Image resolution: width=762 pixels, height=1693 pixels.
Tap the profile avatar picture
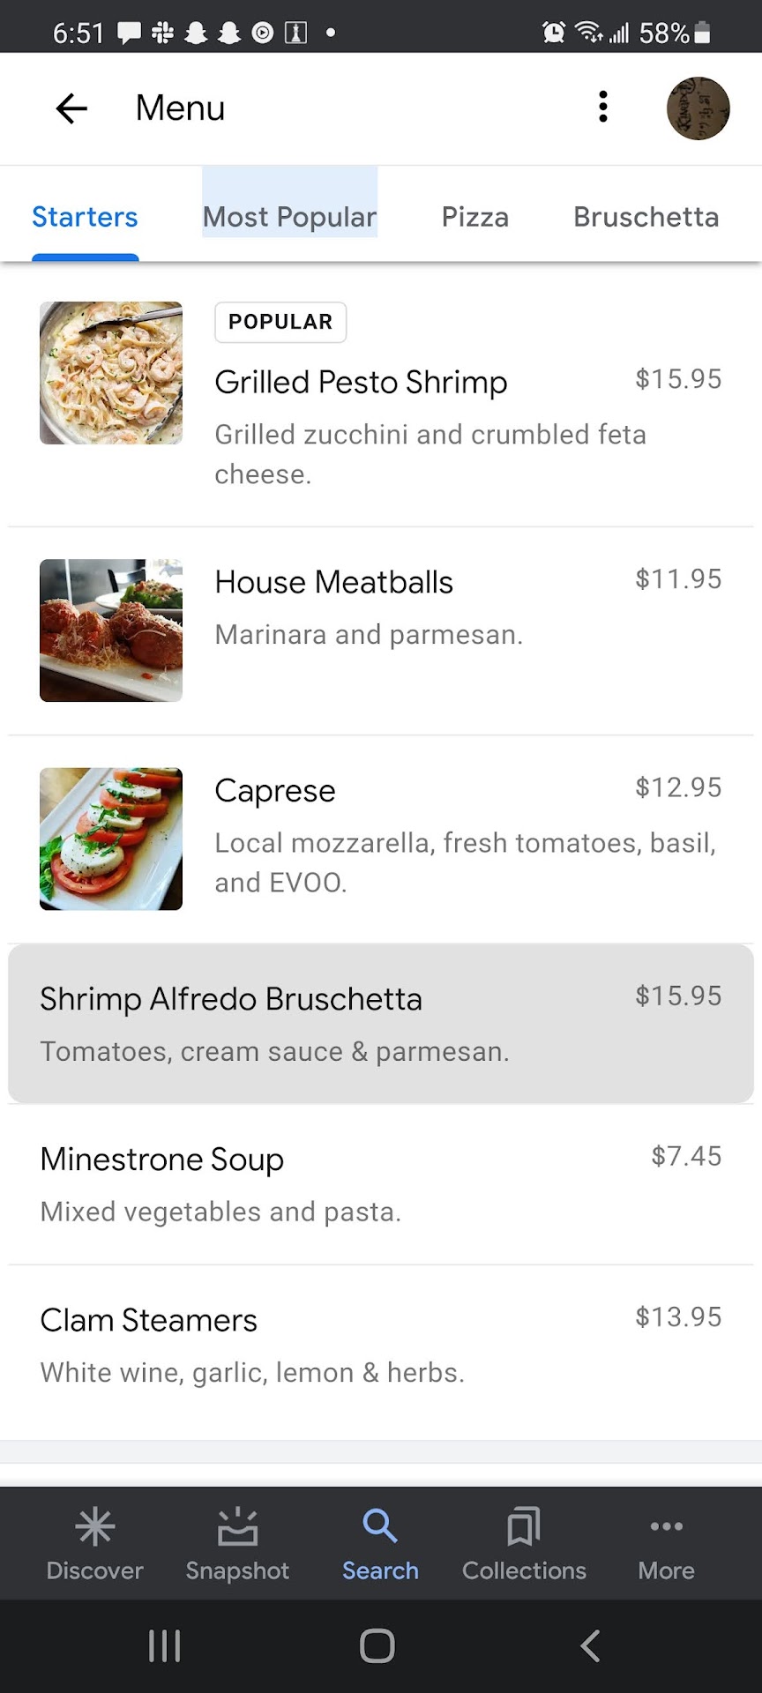[698, 108]
